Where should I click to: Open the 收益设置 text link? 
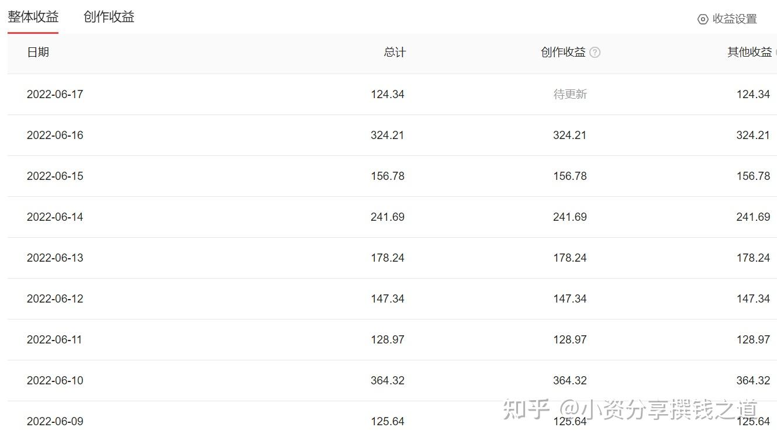[734, 19]
